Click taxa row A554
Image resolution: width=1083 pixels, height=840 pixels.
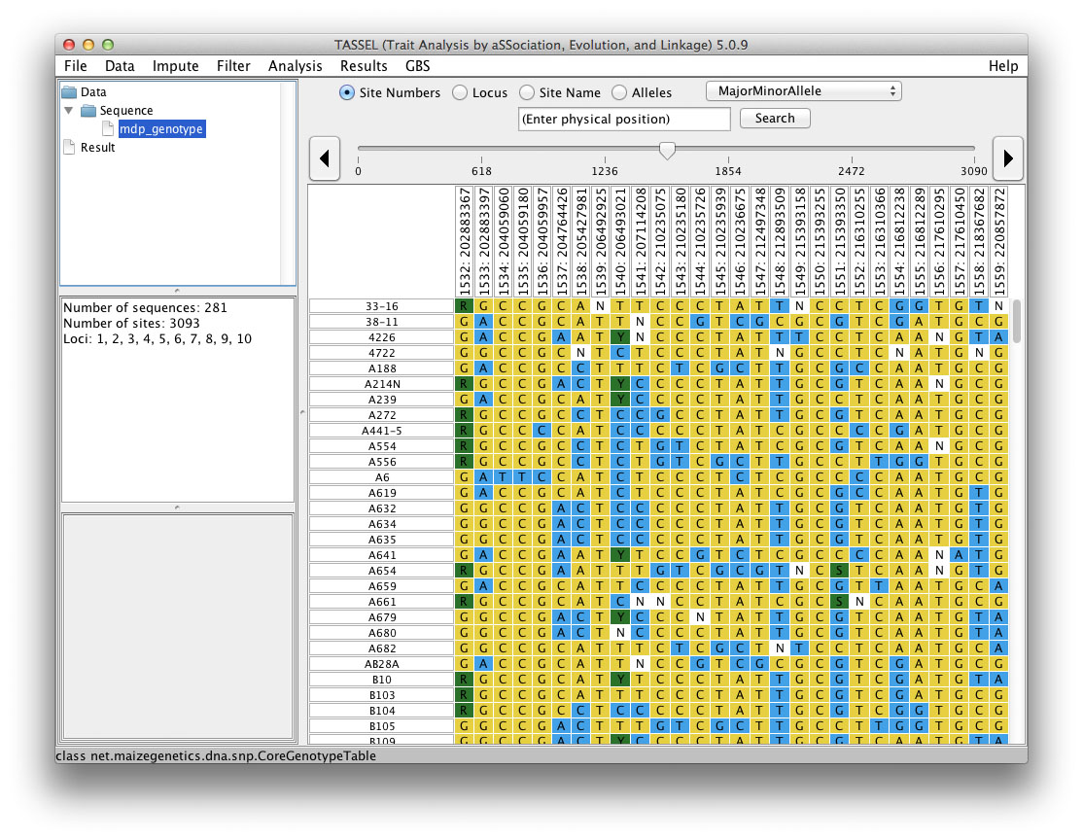tap(381, 446)
